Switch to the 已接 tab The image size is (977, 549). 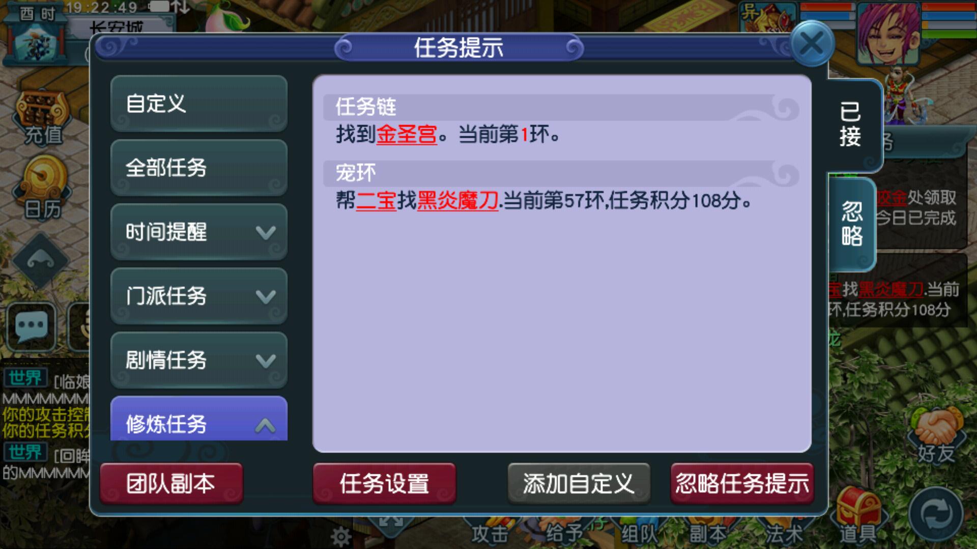[x=851, y=125]
